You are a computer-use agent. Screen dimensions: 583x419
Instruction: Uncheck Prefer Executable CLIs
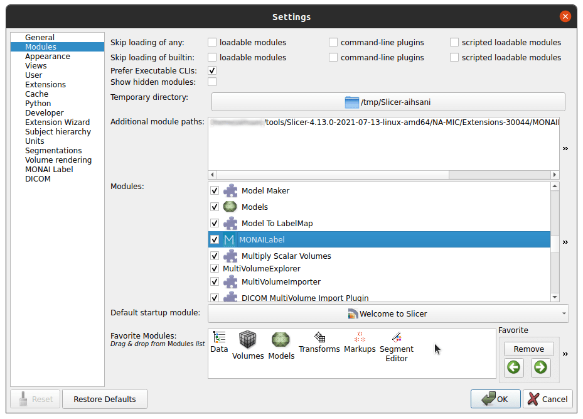coord(212,70)
